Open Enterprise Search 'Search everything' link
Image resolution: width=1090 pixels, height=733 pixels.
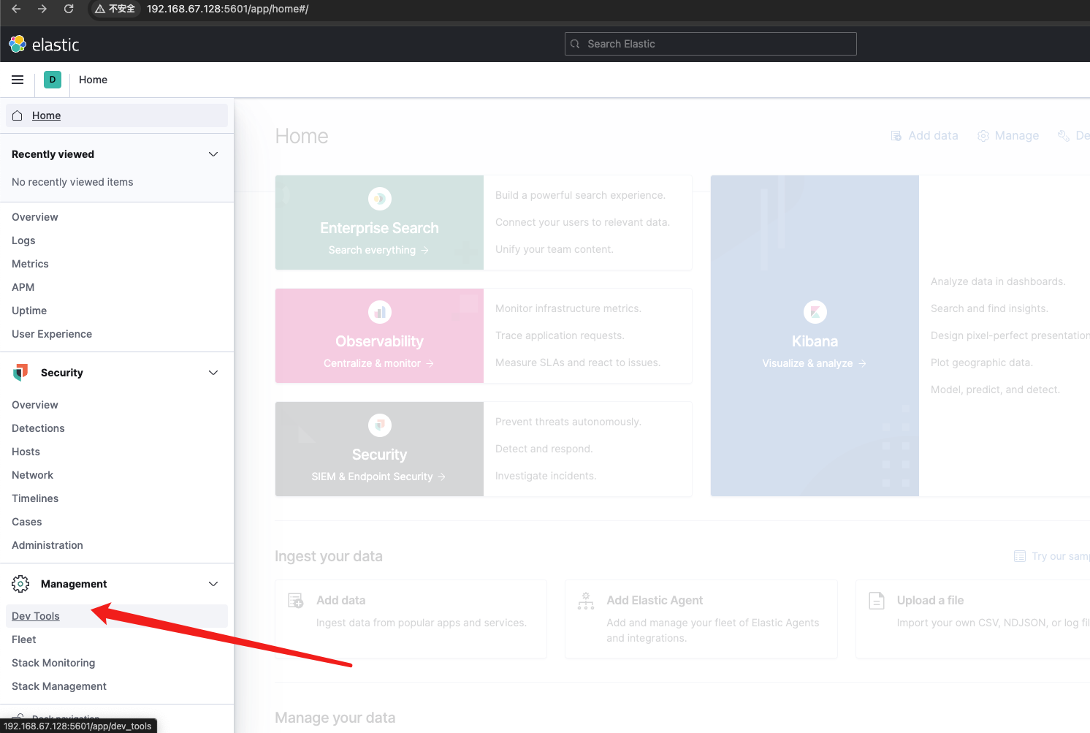pos(378,250)
